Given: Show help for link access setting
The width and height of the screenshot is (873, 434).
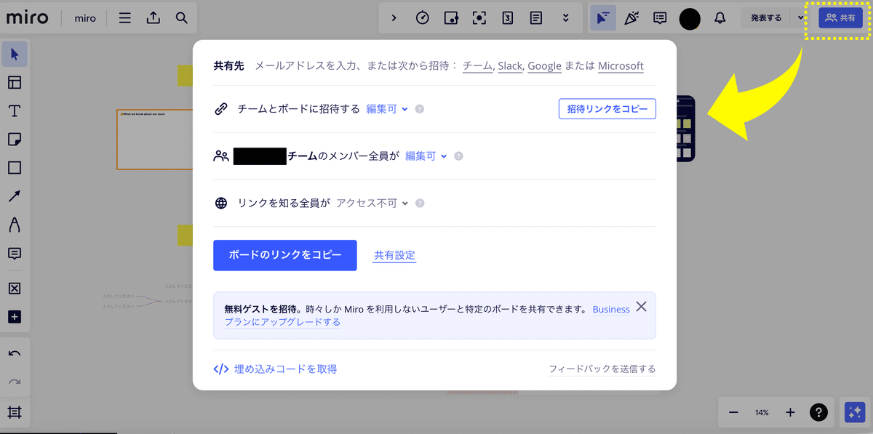Looking at the screenshot, I should pos(420,204).
